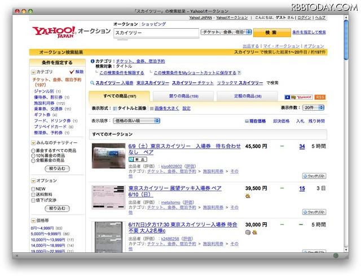Open 6/17 listing thumbnail image

(x=108, y=237)
